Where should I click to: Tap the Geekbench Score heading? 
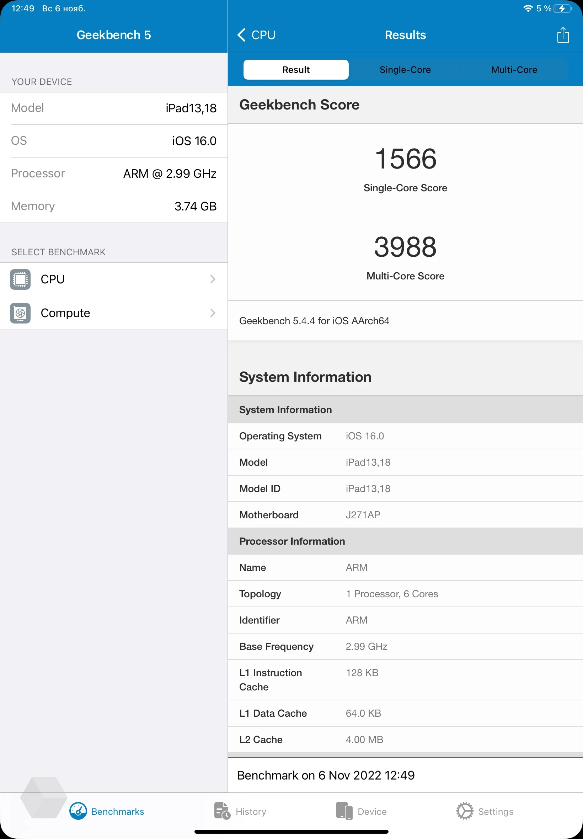tap(299, 105)
